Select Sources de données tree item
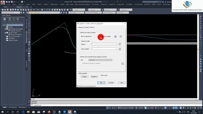Image resolution: width=203 pixels, height=114 pixels. [14, 37]
